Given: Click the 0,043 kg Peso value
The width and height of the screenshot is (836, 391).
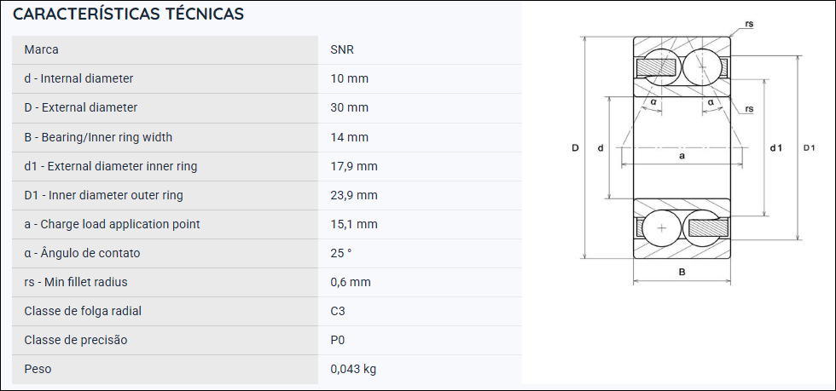Looking at the screenshot, I should pyautogui.click(x=353, y=369).
